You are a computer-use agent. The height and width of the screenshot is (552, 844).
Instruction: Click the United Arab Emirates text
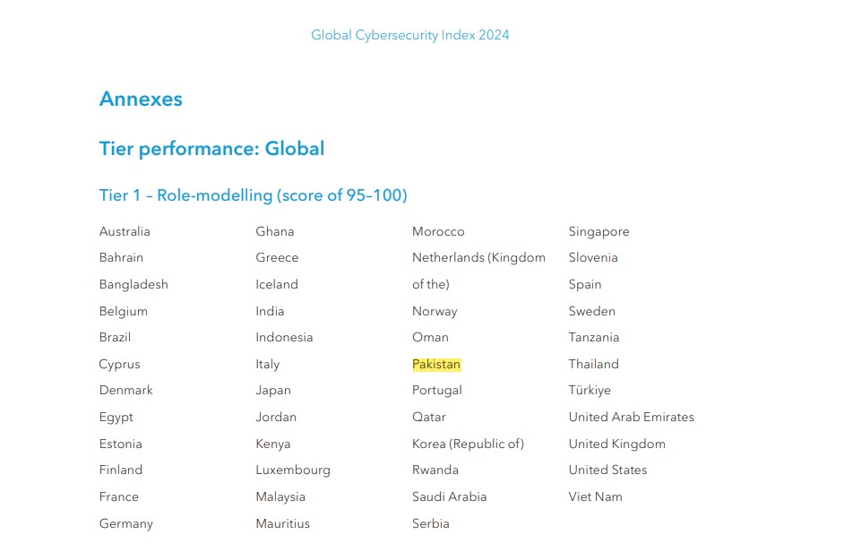click(x=631, y=418)
